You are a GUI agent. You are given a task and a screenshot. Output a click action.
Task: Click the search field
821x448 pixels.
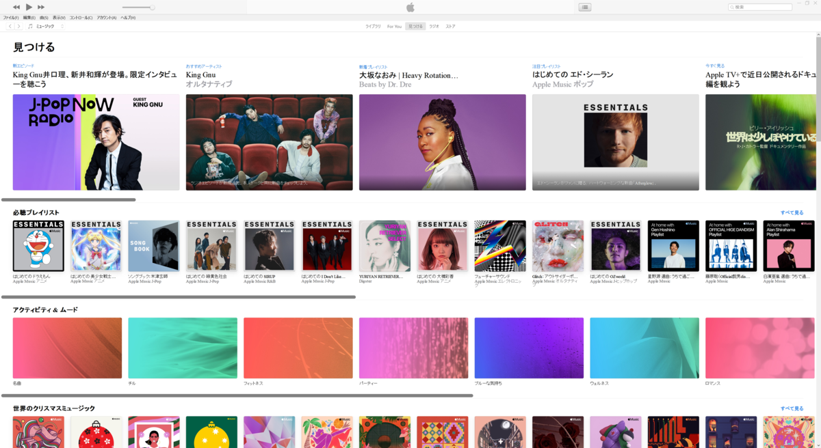click(760, 7)
